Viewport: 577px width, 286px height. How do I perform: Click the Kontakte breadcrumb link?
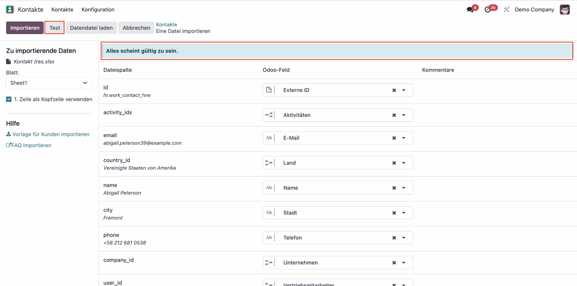point(166,24)
